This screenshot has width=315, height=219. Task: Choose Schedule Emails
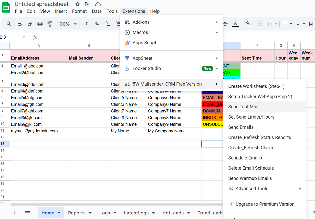tap(265, 158)
